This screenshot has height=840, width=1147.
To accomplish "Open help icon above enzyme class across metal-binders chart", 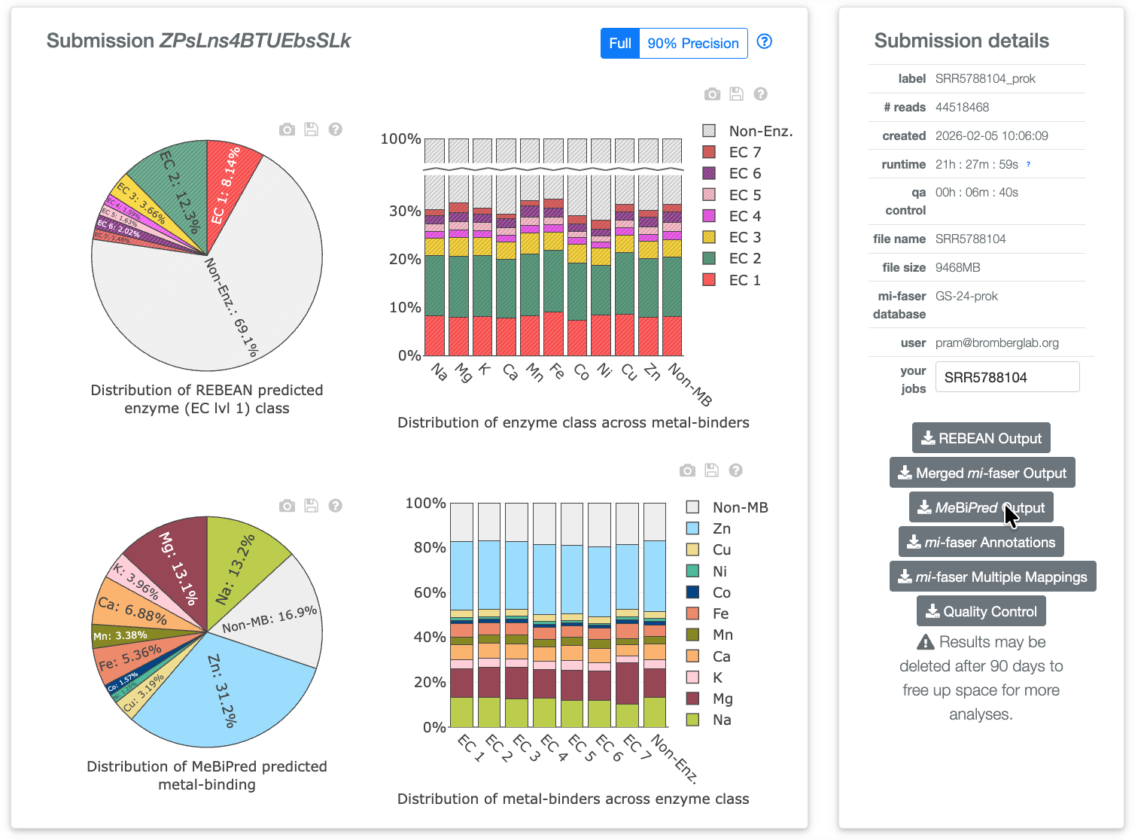I will click(x=761, y=94).
